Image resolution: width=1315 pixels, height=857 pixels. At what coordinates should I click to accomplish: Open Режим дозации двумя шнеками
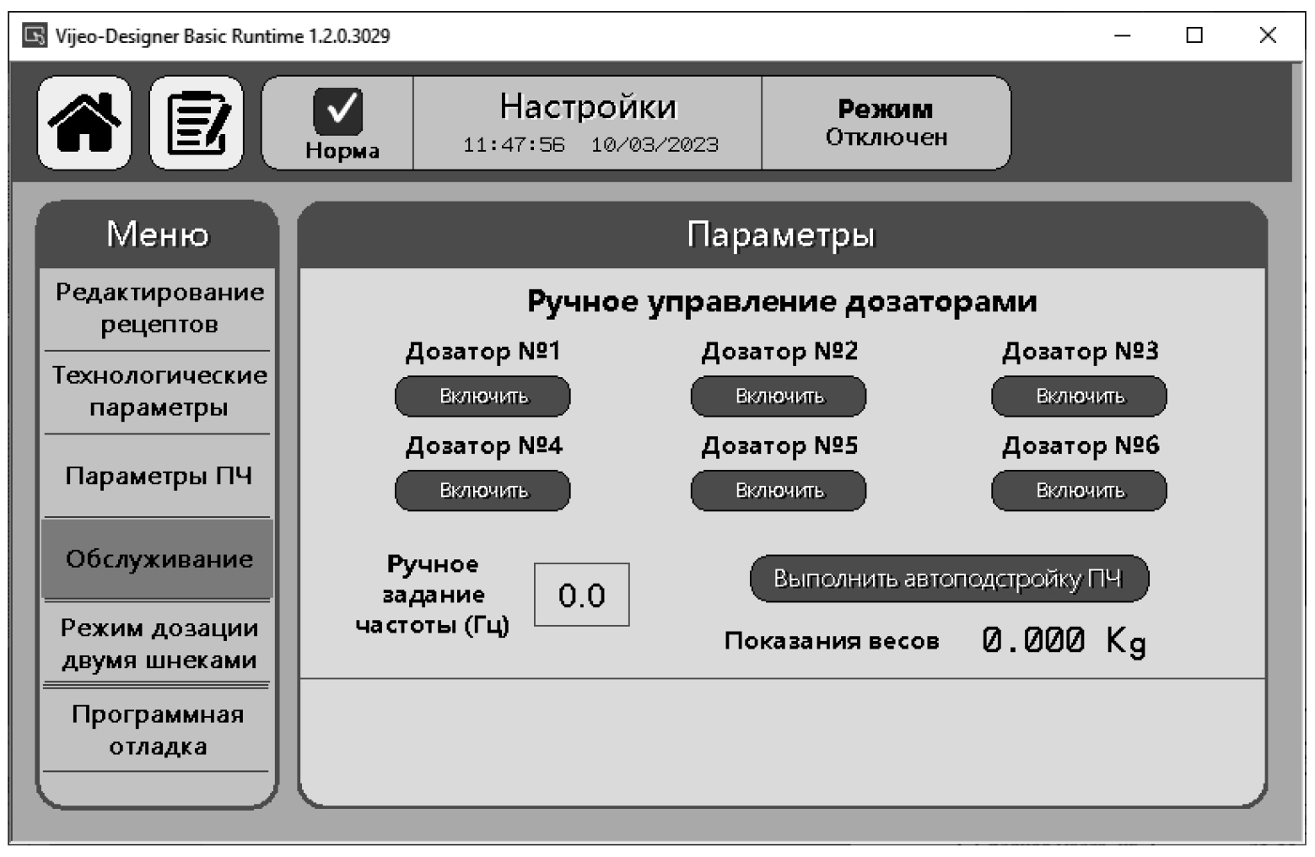pyautogui.click(x=159, y=644)
